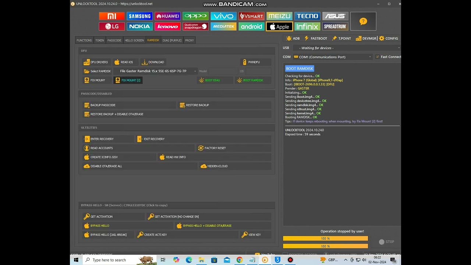Switch to the FUNCTIONS tab
The image size is (471, 265).
coord(84,40)
